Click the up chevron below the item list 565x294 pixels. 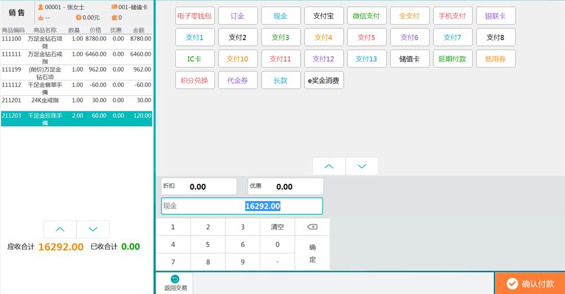click(60, 229)
